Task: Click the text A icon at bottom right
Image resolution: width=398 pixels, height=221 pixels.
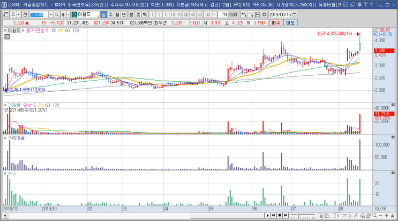Action: 393,216
